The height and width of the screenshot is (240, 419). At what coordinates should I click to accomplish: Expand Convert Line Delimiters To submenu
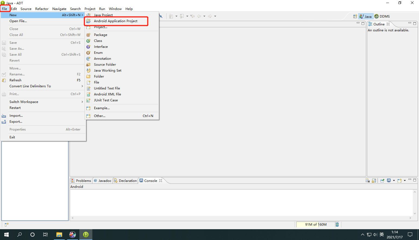pos(43,86)
